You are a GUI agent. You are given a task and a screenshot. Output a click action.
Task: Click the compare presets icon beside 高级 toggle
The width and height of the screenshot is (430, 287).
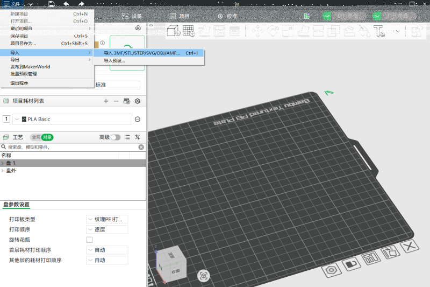pos(138,137)
